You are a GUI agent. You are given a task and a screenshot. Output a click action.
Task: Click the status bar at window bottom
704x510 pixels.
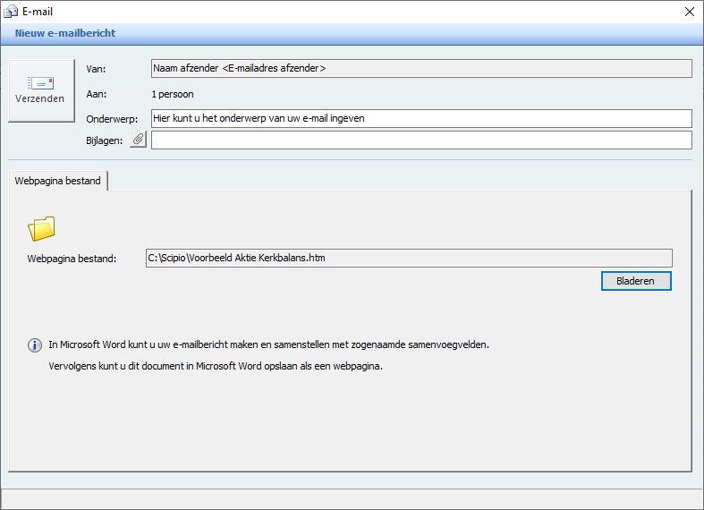point(352,498)
